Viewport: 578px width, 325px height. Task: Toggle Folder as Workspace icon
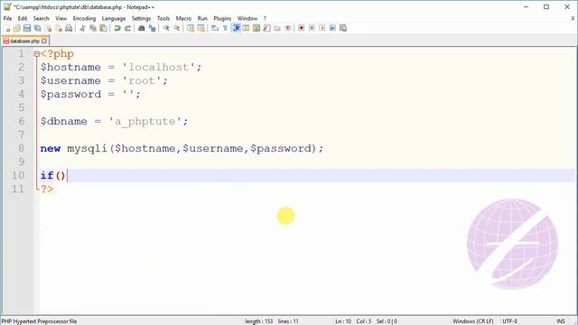277,28
